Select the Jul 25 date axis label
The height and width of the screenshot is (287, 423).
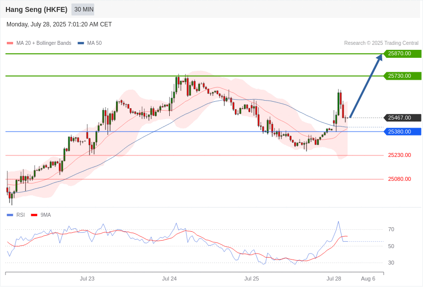[x=251, y=279]
